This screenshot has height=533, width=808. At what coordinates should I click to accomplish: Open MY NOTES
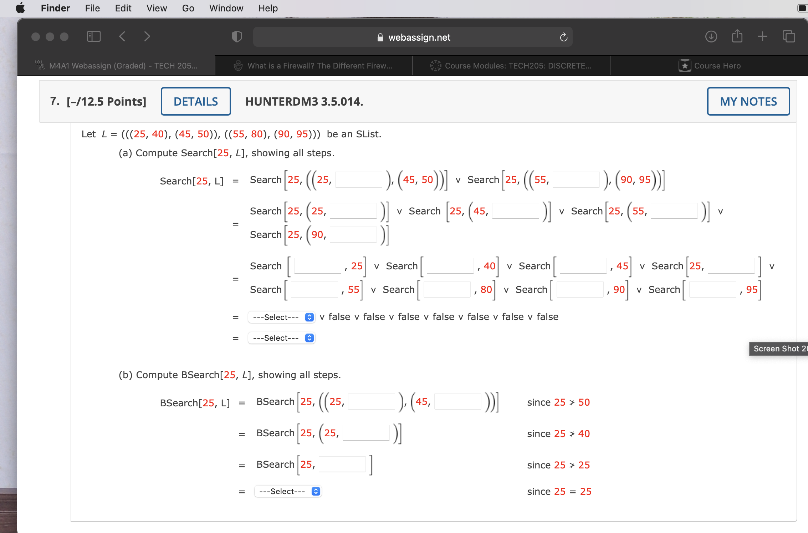(x=748, y=101)
